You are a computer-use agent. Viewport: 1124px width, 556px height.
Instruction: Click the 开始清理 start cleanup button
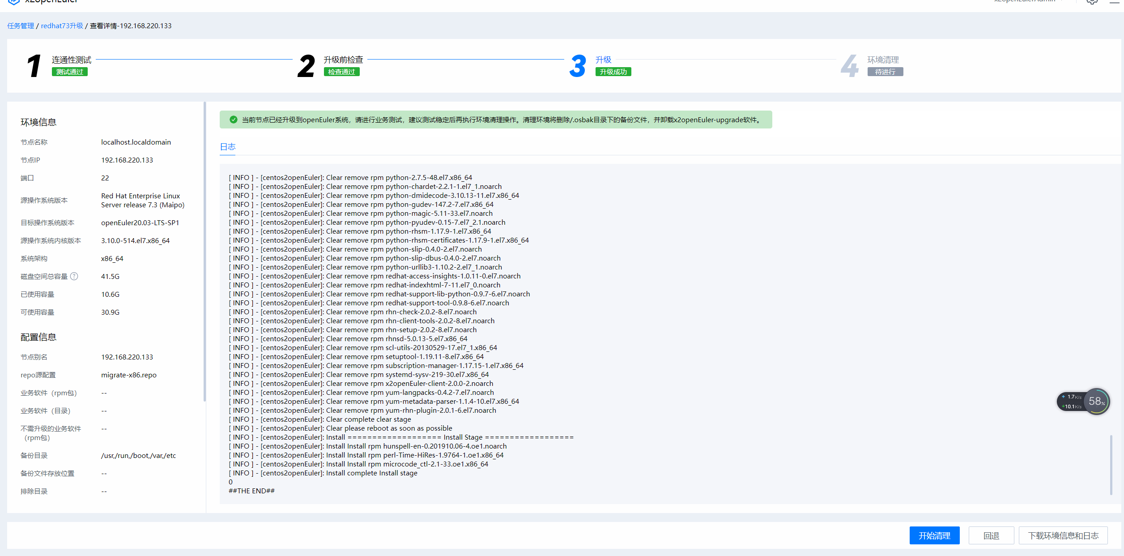pyautogui.click(x=934, y=535)
